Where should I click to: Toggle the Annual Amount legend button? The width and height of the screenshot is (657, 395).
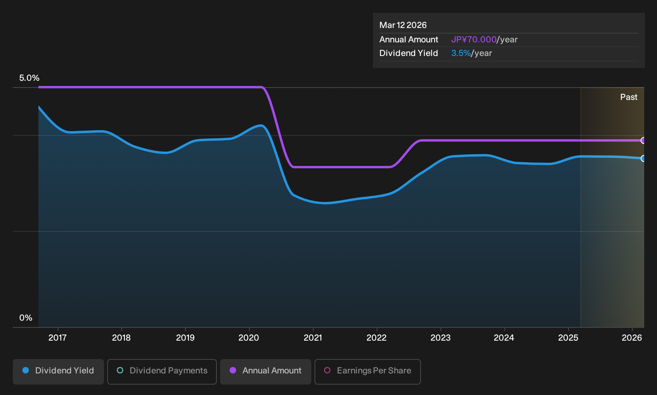click(x=266, y=372)
